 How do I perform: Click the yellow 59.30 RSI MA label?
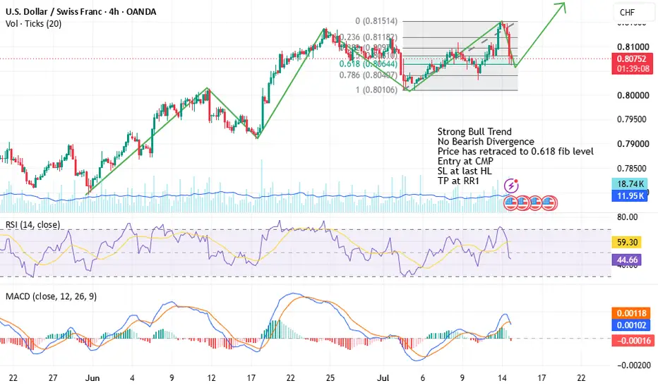click(627, 243)
